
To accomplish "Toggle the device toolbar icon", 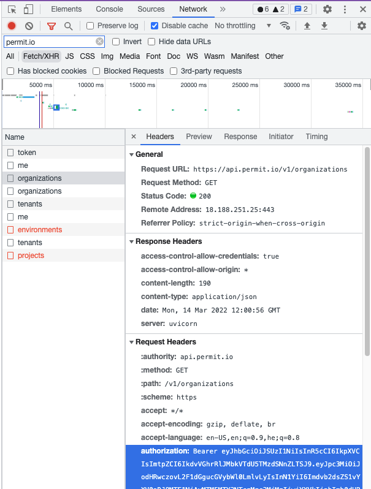I will click(x=28, y=9).
